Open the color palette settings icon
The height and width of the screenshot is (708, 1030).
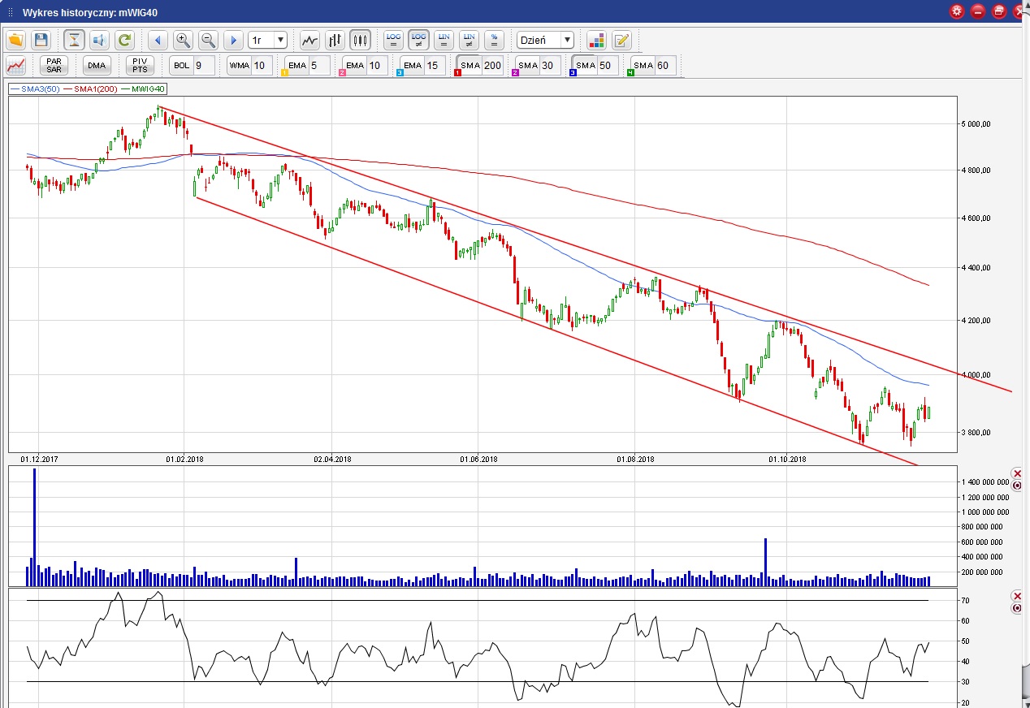pos(596,40)
